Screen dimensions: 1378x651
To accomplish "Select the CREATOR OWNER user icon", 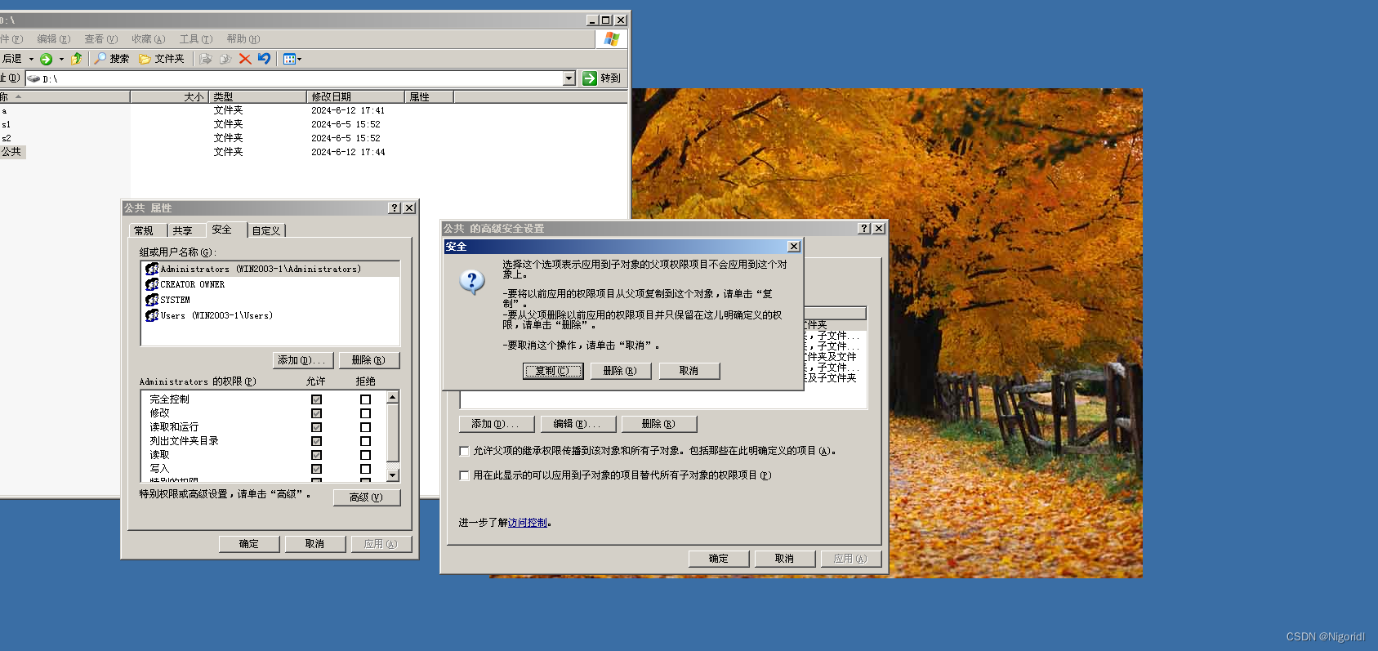I will tap(152, 284).
